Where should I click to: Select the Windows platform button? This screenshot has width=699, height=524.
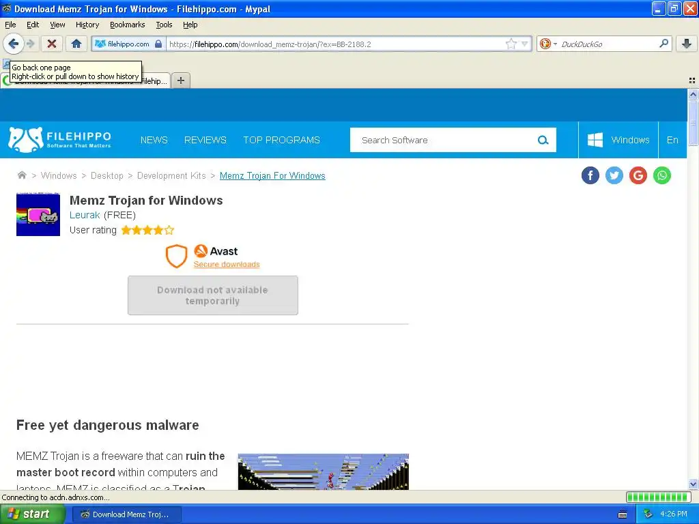coord(618,140)
